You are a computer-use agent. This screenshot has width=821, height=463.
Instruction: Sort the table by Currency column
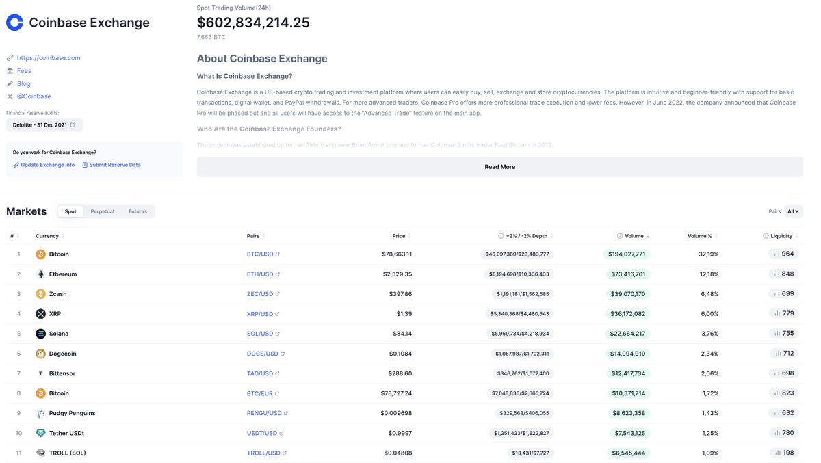click(50, 236)
